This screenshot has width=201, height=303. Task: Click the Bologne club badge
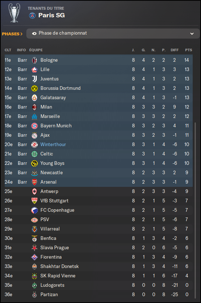coord(34,60)
